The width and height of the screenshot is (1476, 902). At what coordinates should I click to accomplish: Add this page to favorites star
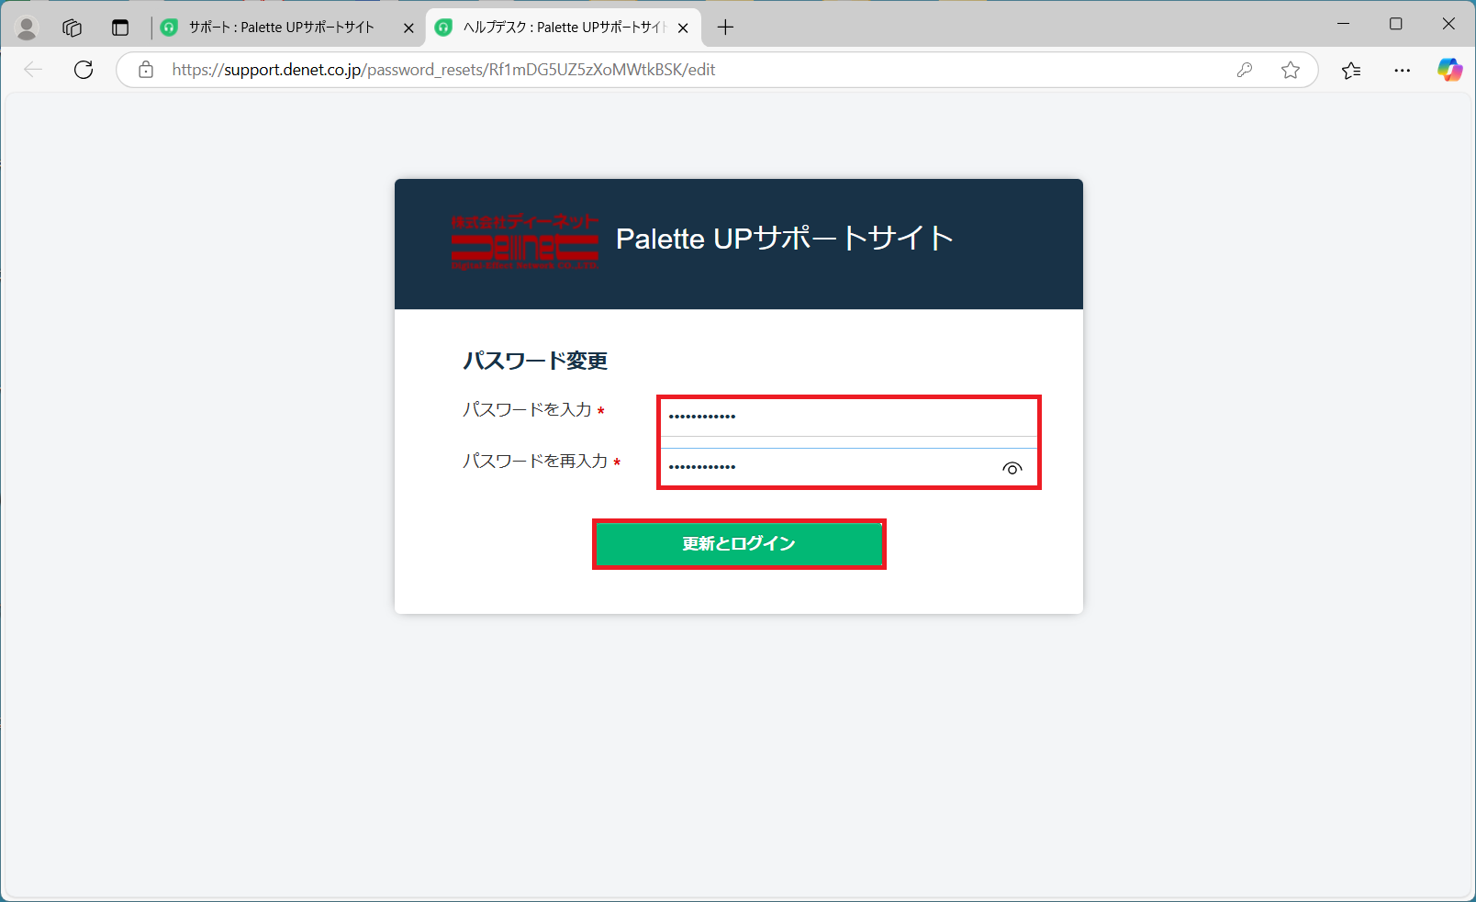click(1291, 70)
